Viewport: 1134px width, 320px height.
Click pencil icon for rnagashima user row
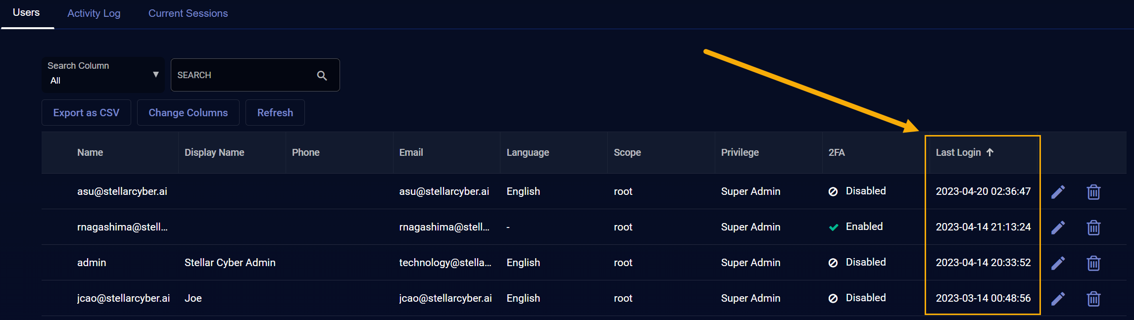click(1058, 228)
